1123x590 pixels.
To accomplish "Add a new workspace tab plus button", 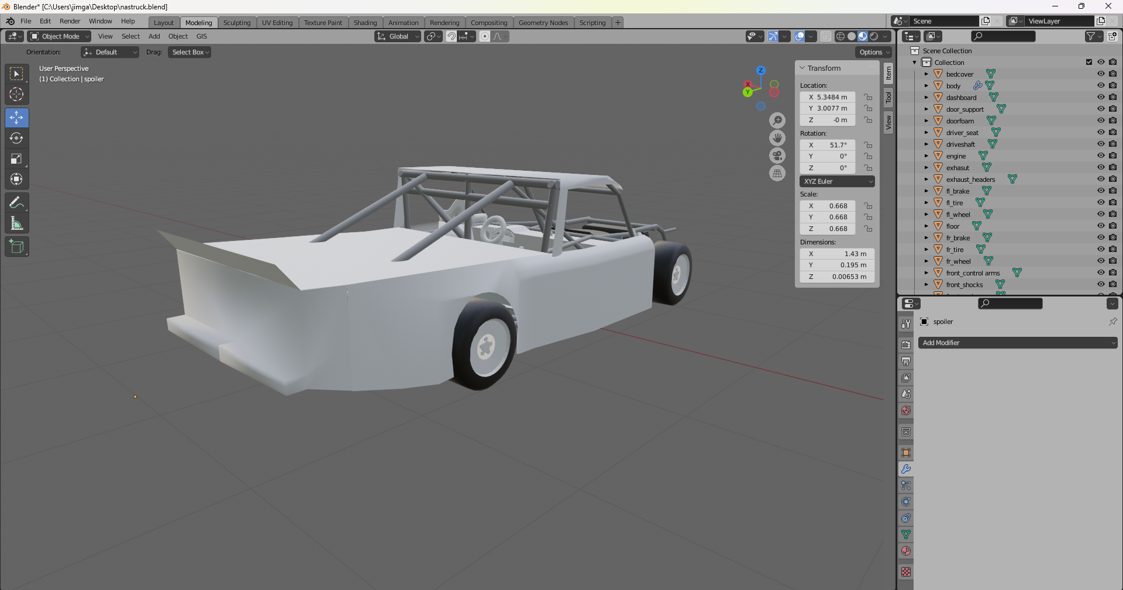I will click(618, 22).
